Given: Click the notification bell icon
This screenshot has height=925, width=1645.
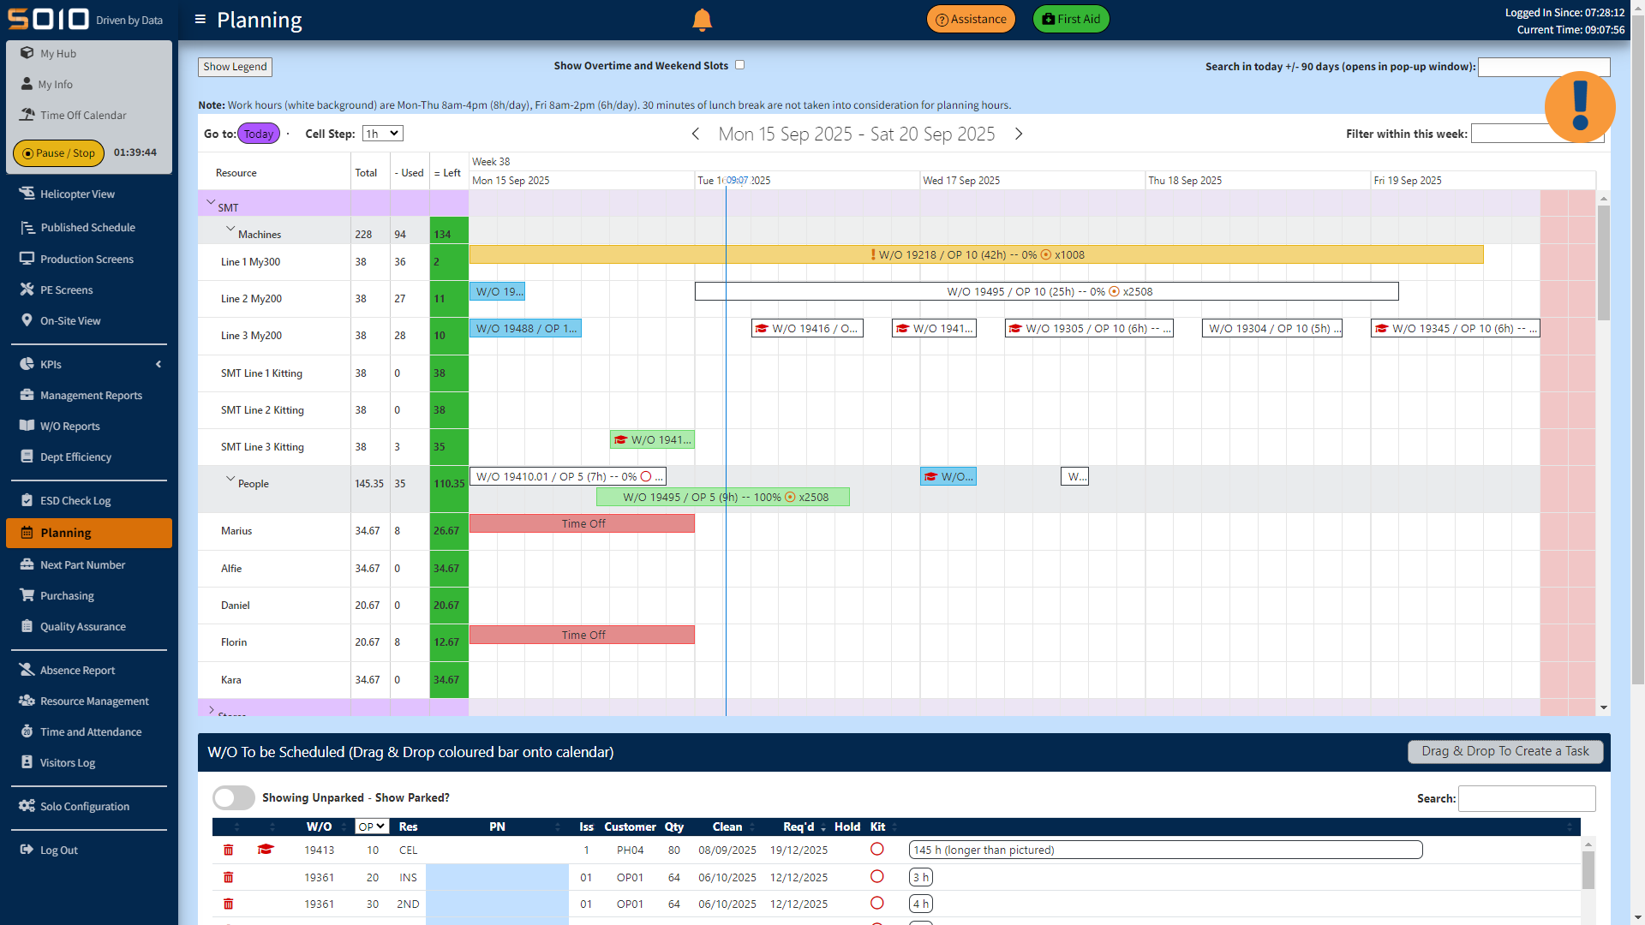Looking at the screenshot, I should (702, 19).
